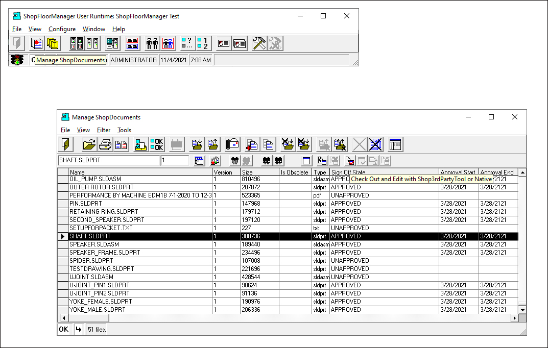The image size is (548, 348).
Task: Open View menu in ShopFloorManager main window
Action: coord(35,29)
